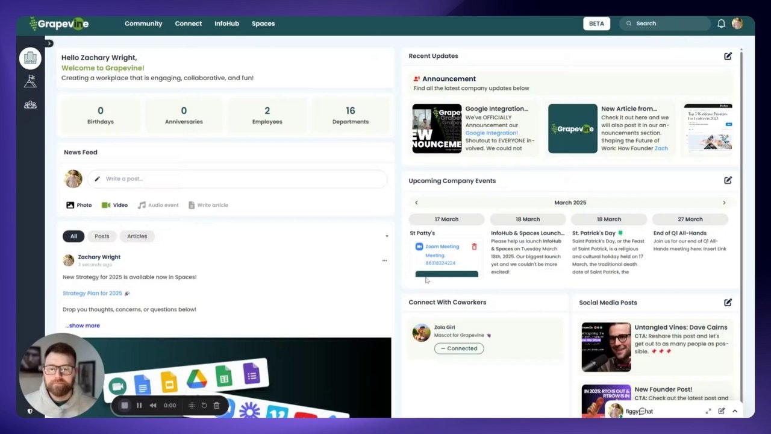Select the Photo post icon
Viewport: 771px width, 434px height.
coord(70,205)
